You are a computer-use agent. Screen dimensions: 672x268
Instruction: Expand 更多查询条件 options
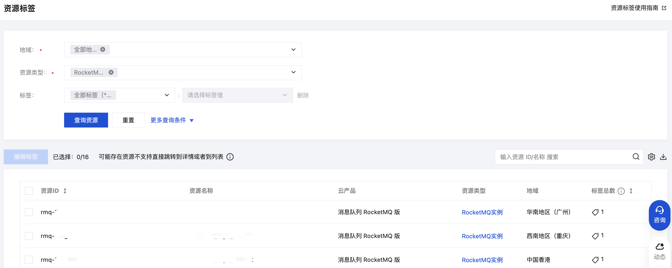point(172,120)
